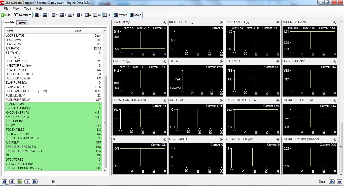The height and width of the screenshot is (186, 344).
Task: Switch to the Custom tab
Action: pyautogui.click(x=22, y=23)
